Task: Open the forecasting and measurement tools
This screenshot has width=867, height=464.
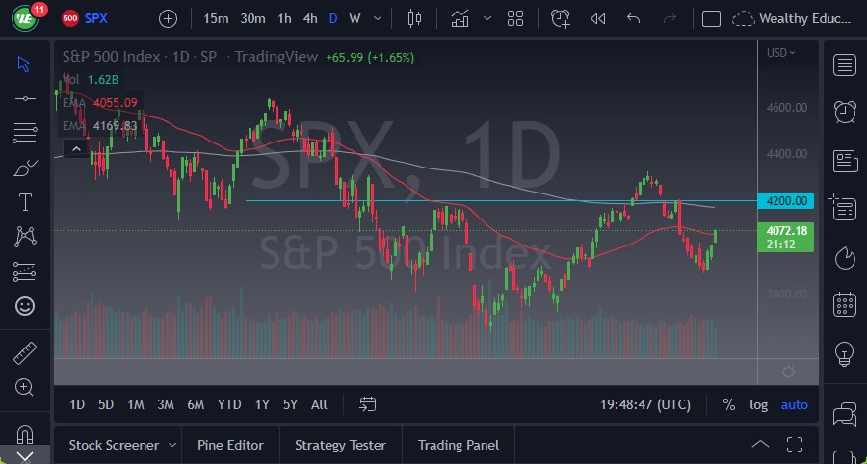Action: tap(25, 271)
